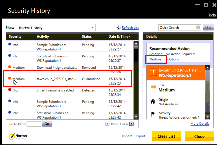Click the Go to Page input field
This screenshot has height=145, width=217.
(34, 124)
